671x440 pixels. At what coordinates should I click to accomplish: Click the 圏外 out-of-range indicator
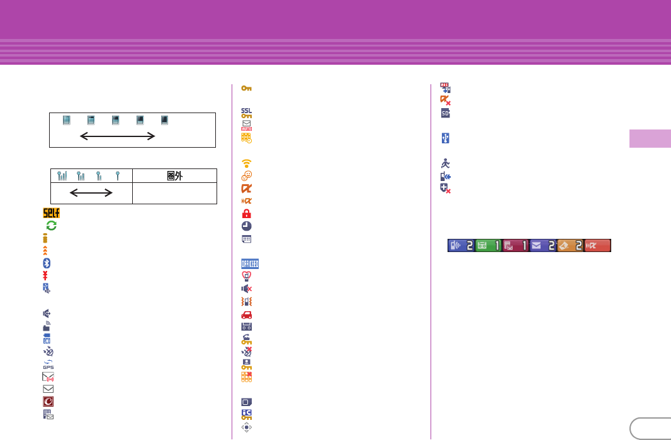point(174,175)
